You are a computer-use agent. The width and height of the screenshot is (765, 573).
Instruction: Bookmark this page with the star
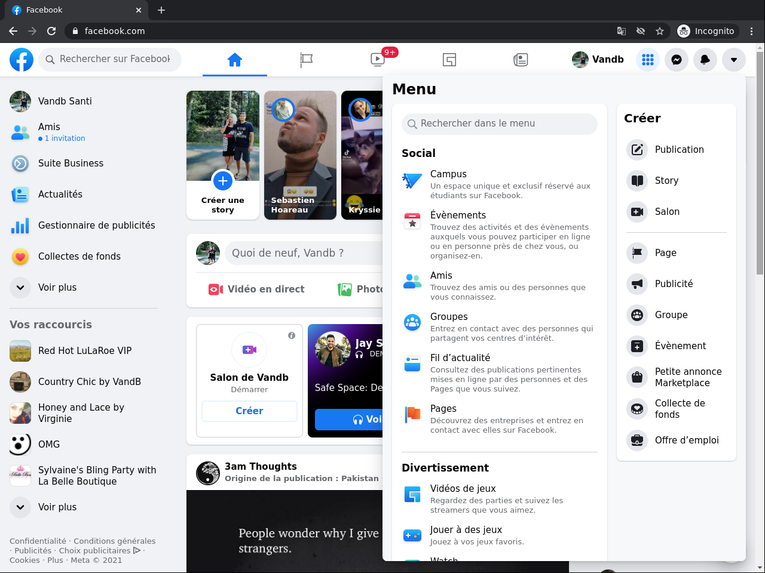click(x=660, y=31)
